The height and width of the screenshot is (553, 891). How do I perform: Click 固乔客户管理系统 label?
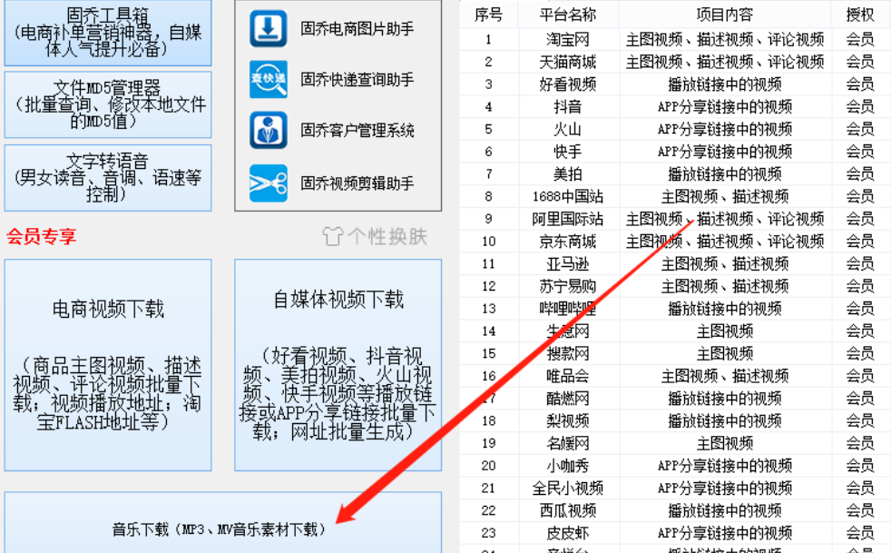[x=357, y=130]
